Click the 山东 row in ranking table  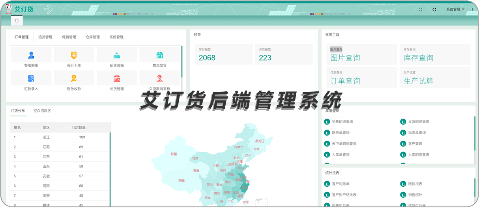tap(60, 167)
